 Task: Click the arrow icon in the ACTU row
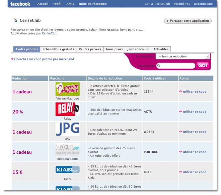181,111
